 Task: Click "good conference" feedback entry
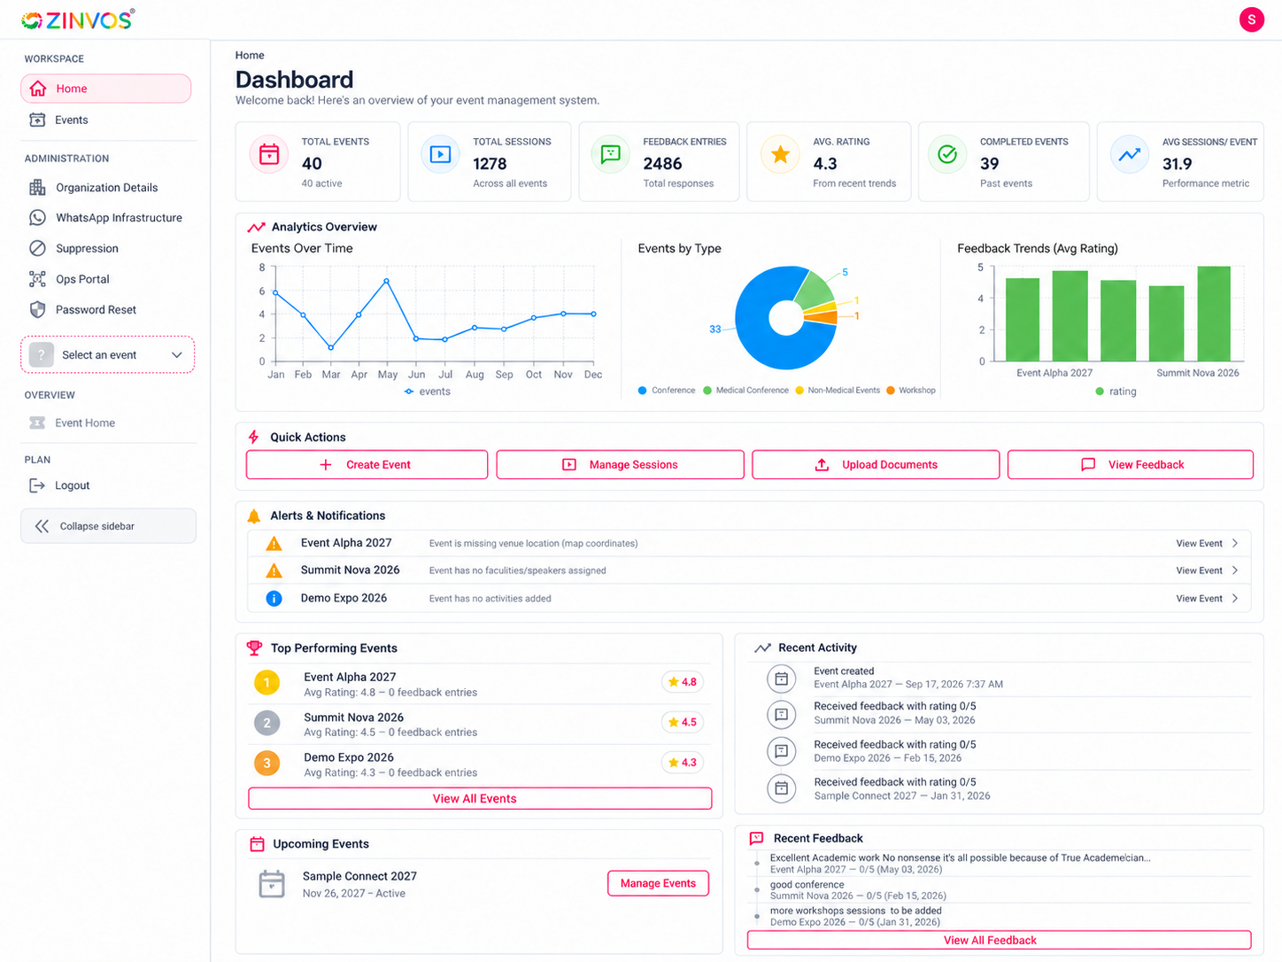[807, 884]
